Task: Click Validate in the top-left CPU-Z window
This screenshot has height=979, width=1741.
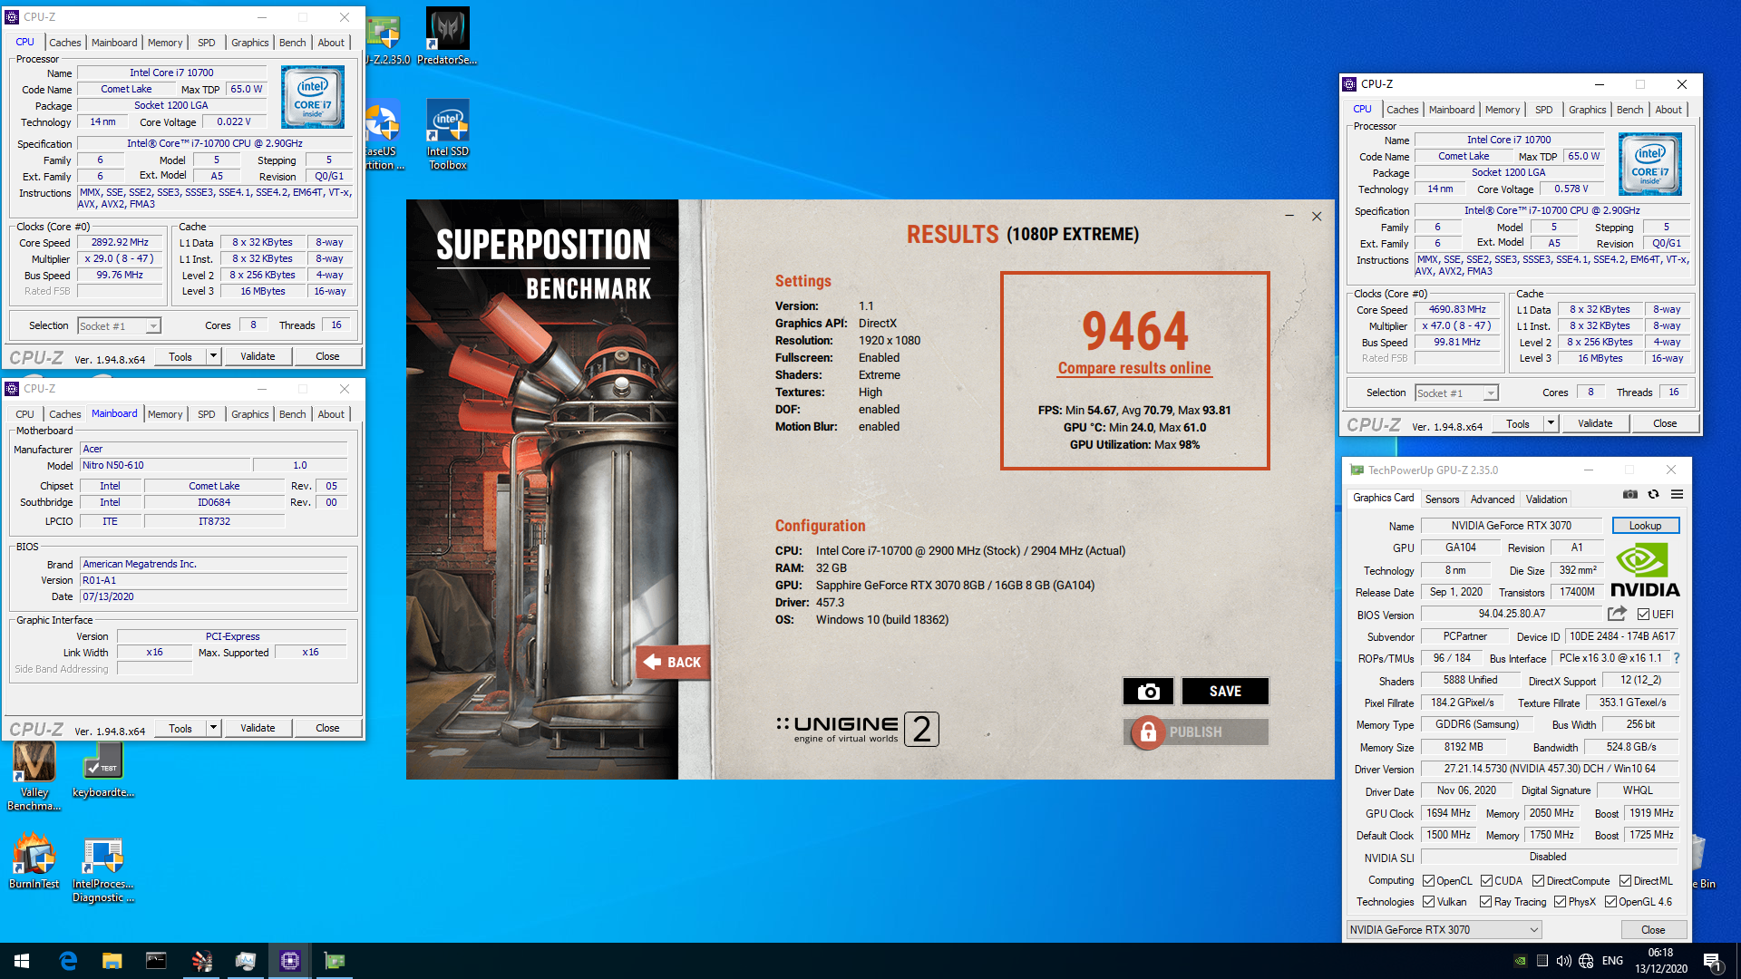Action: click(x=258, y=356)
